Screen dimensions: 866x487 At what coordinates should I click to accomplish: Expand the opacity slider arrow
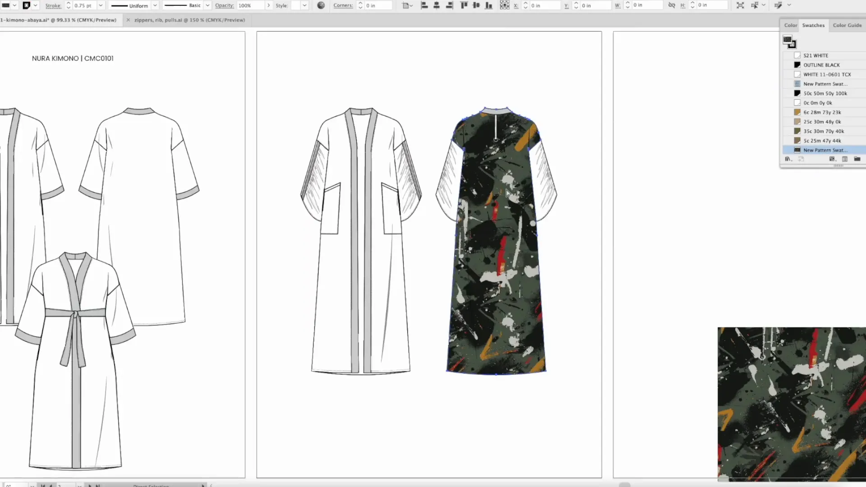tap(269, 5)
